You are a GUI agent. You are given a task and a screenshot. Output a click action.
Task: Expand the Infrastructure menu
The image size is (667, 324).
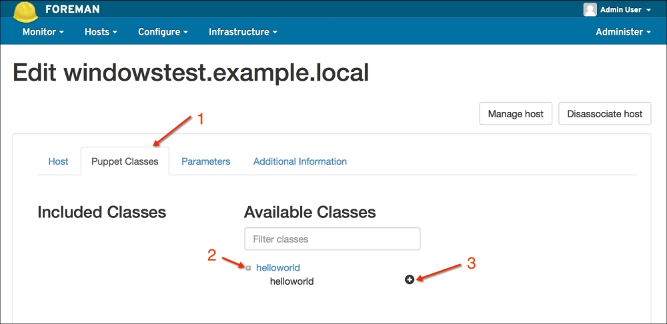click(243, 32)
